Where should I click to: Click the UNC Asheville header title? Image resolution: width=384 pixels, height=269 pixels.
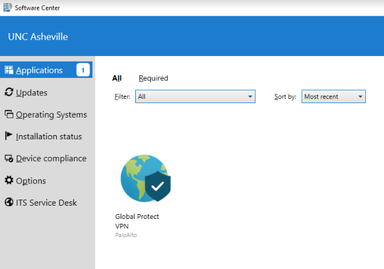(x=38, y=37)
